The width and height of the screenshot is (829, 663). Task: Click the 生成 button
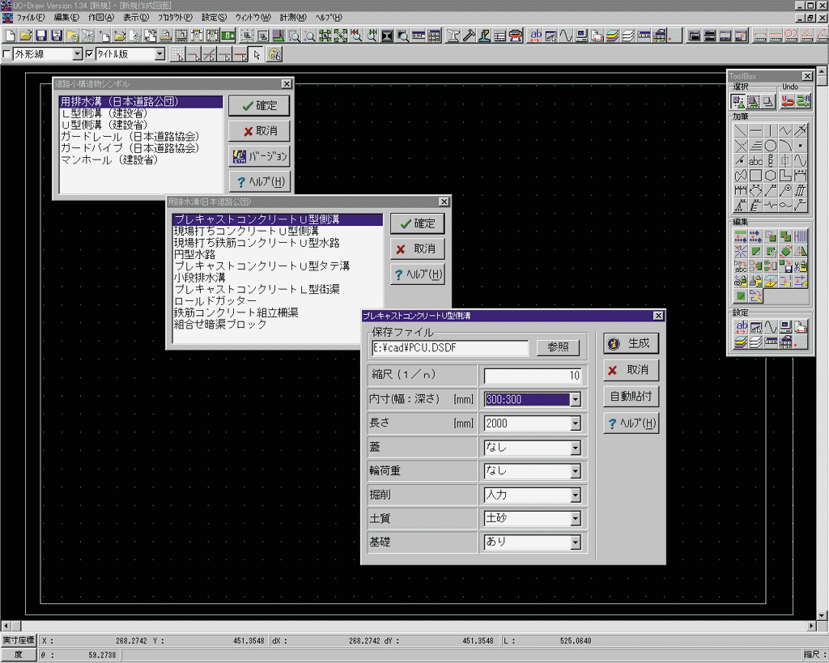pos(631,343)
